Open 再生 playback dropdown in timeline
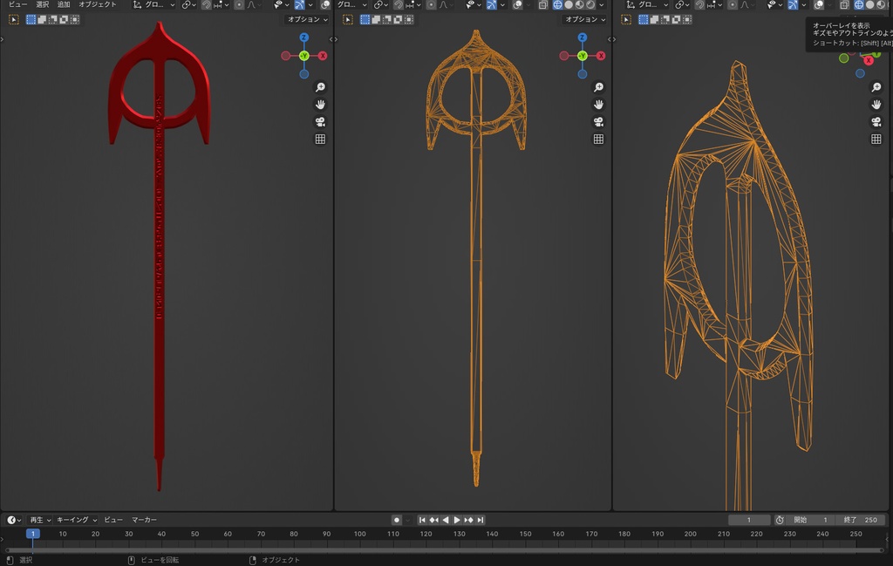The height and width of the screenshot is (566, 893). point(40,520)
